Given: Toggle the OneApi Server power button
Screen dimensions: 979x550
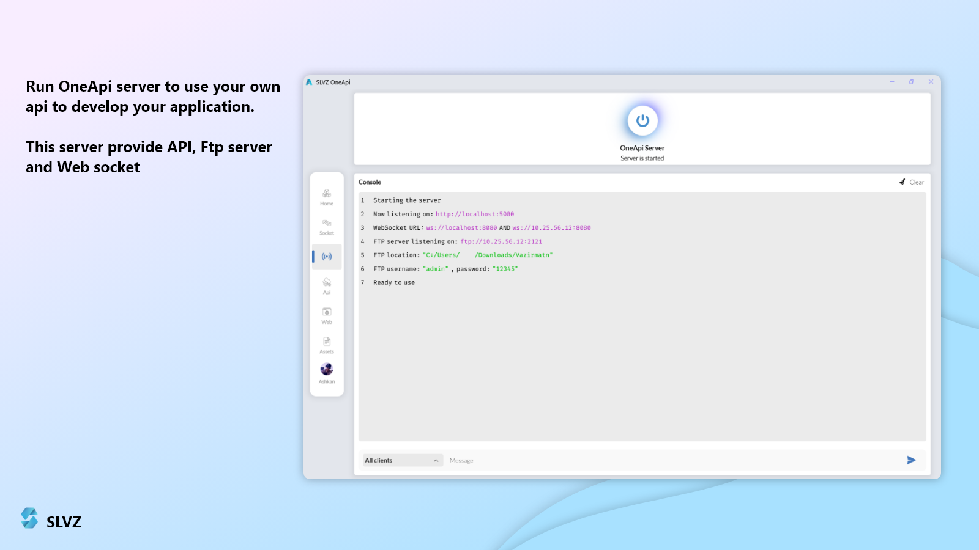Looking at the screenshot, I should point(642,121).
